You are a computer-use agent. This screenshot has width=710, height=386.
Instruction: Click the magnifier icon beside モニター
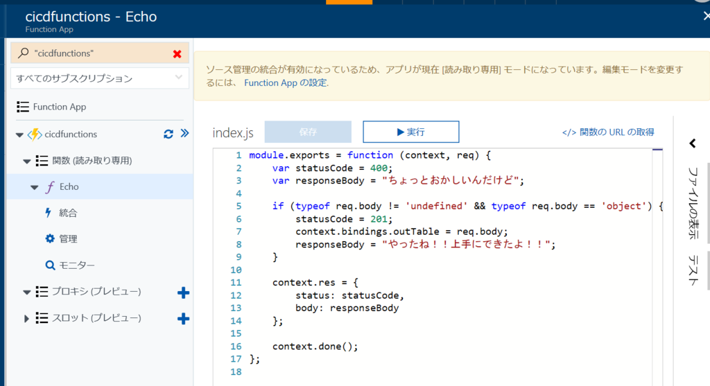click(50, 265)
